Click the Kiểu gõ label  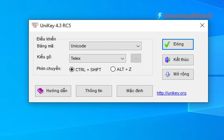point(45,57)
